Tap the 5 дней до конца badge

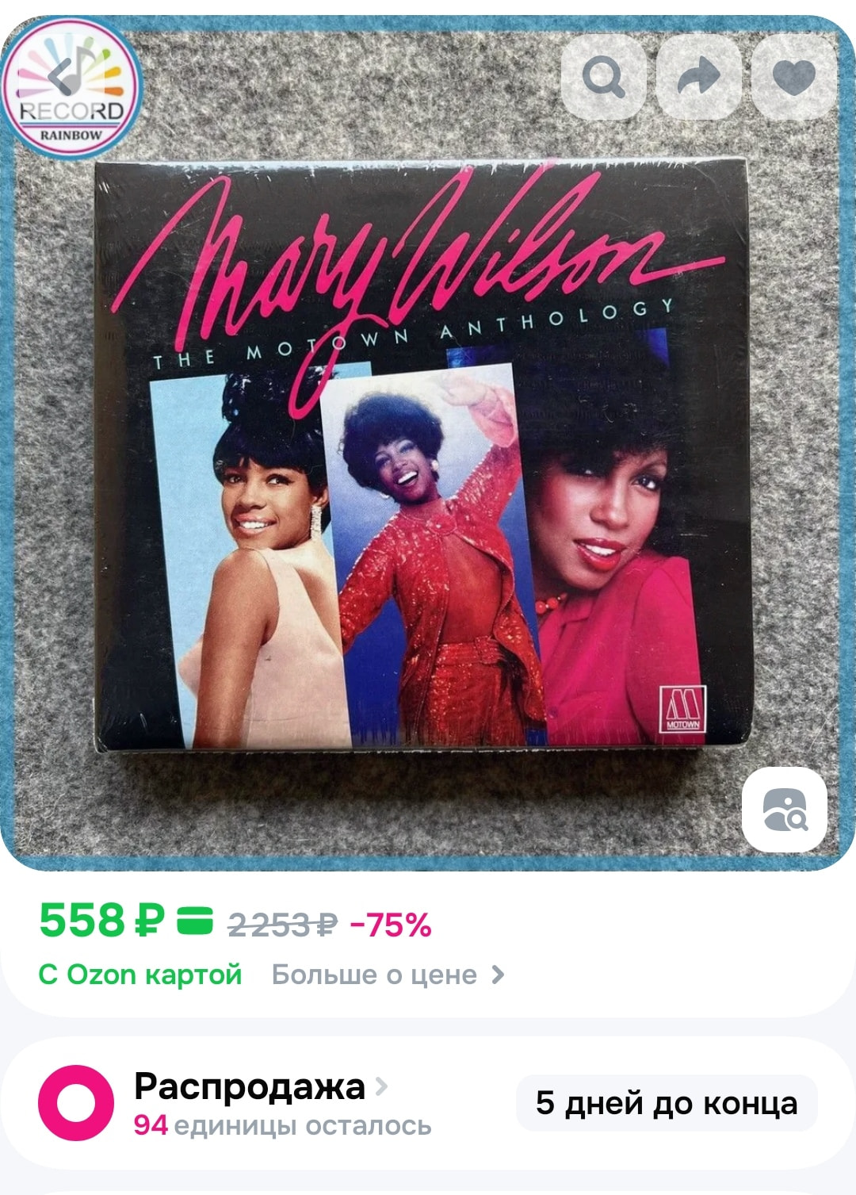coord(667,1103)
